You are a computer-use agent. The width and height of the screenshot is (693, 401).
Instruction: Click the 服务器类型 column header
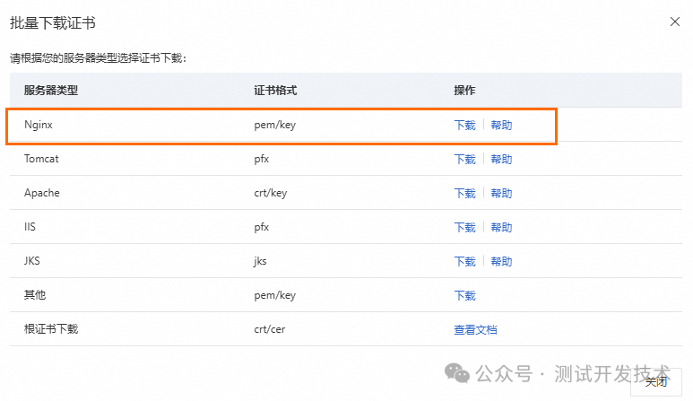(51, 92)
